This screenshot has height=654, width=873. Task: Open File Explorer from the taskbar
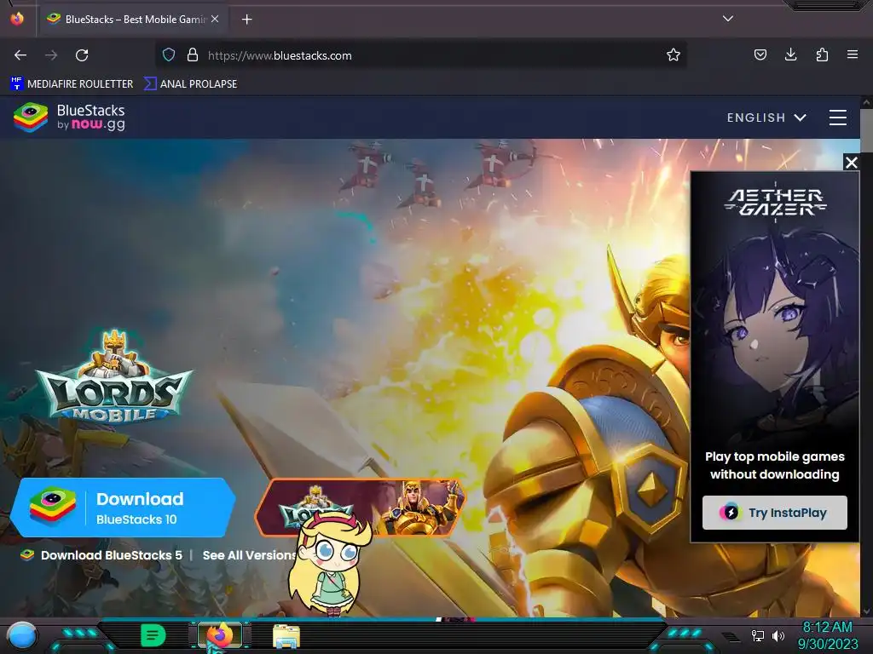coord(286,635)
